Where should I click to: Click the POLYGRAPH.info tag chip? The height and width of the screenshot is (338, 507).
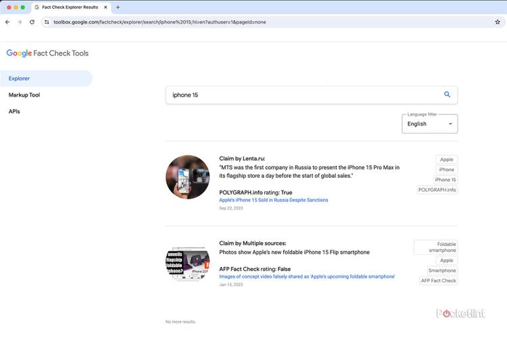(437, 190)
